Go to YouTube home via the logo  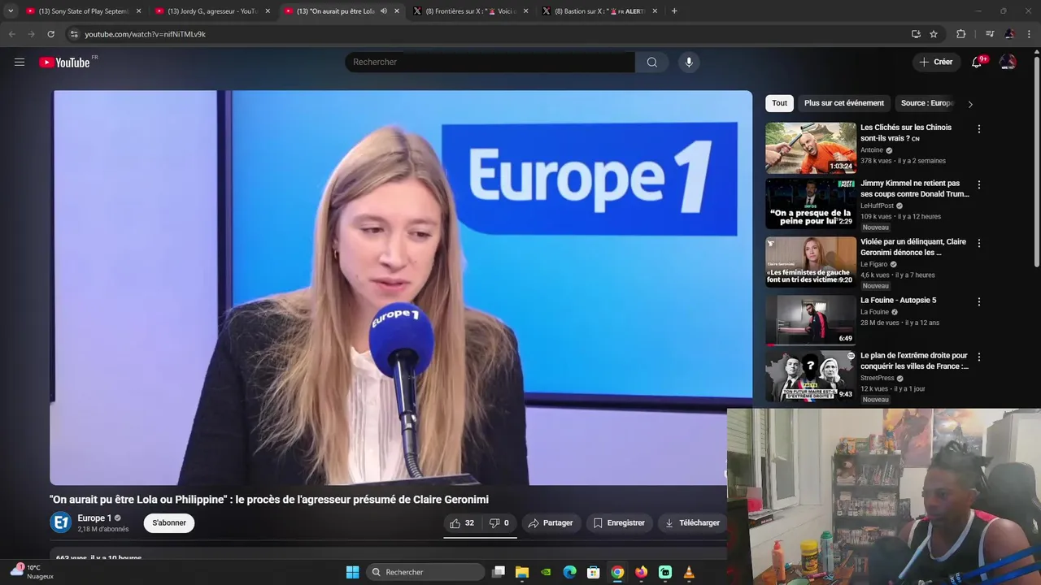[64, 63]
